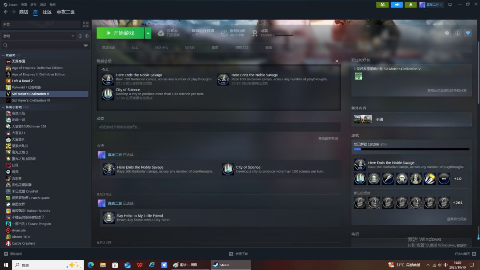
Task: Open the 社区 community tab
Action: pyautogui.click(x=47, y=12)
